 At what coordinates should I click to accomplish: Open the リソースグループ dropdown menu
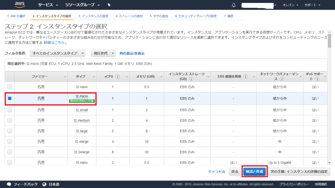click(x=82, y=5)
